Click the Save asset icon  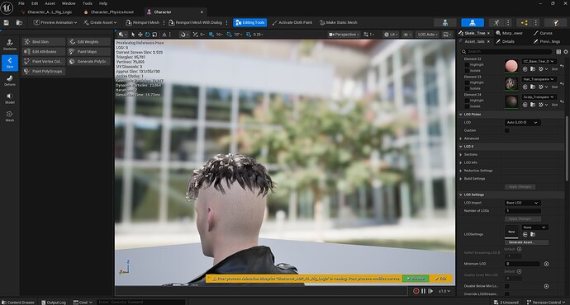tap(7, 22)
